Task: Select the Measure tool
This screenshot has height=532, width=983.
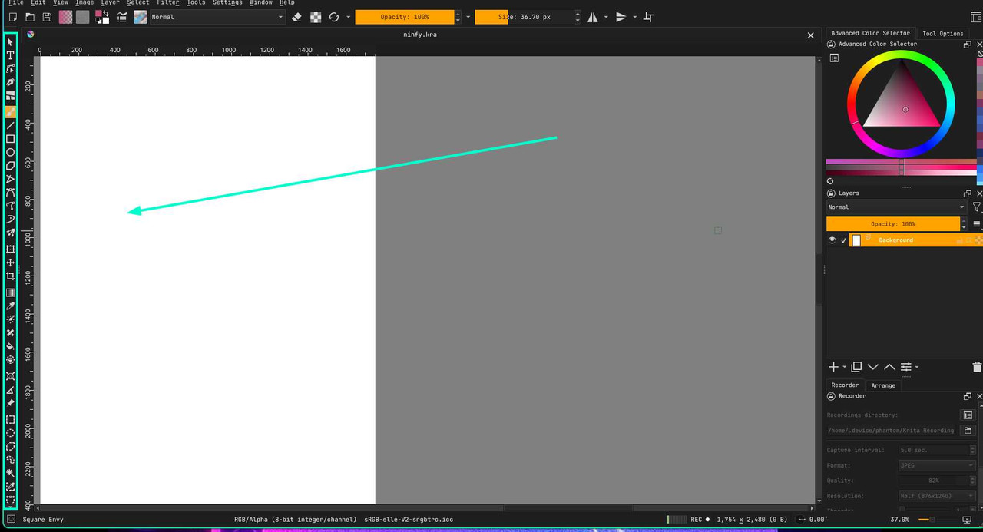Action: pyautogui.click(x=11, y=390)
